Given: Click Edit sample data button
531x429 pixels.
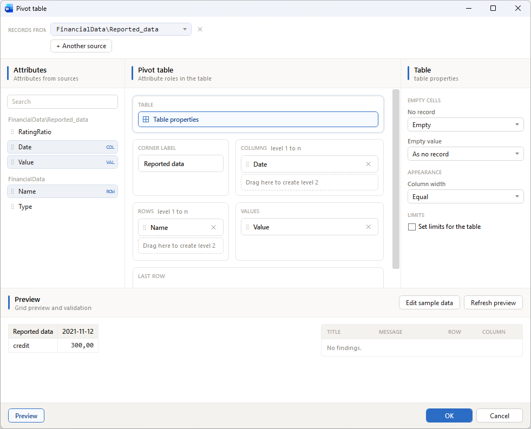Looking at the screenshot, I should [x=429, y=303].
